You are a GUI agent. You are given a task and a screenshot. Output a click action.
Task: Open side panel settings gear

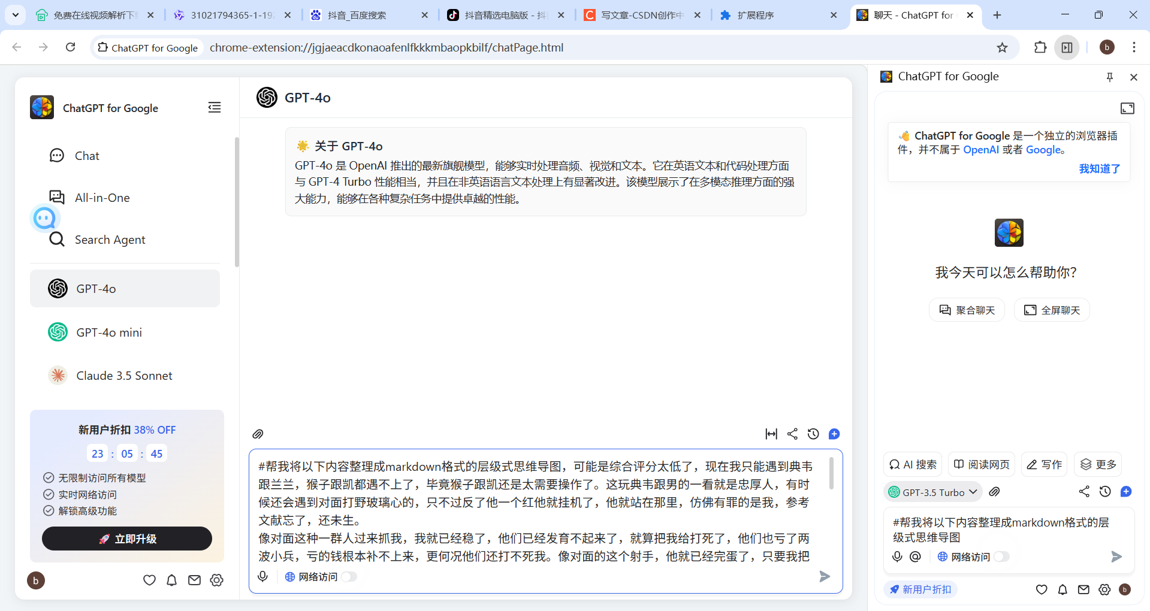(1104, 589)
